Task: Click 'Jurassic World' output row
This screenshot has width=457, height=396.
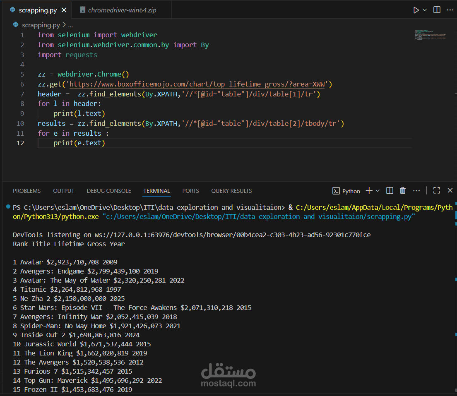Action: 82,344
